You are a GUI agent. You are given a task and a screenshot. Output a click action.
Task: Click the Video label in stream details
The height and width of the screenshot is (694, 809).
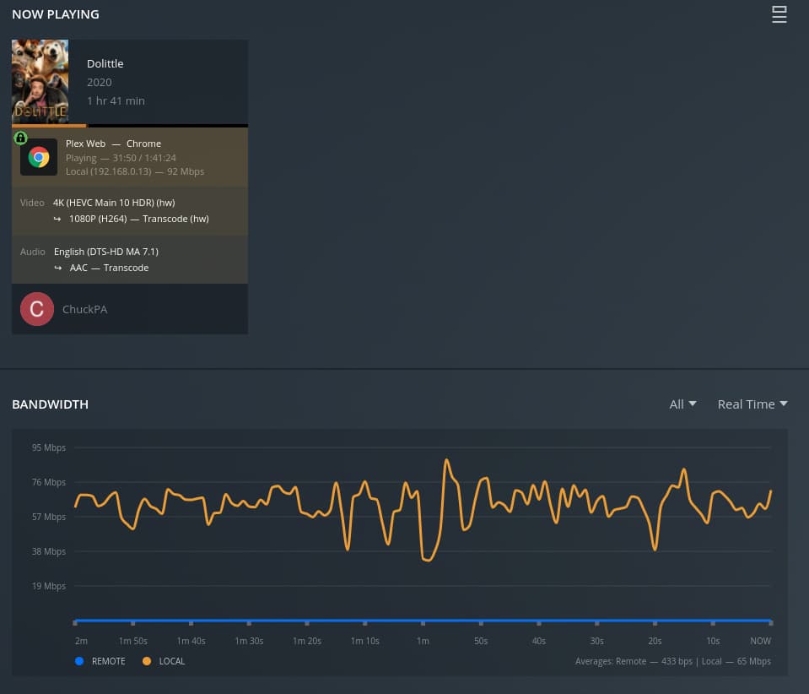pos(32,203)
